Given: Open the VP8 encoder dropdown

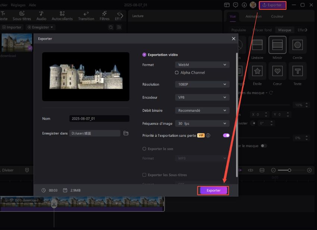Looking at the screenshot, I should [202, 97].
